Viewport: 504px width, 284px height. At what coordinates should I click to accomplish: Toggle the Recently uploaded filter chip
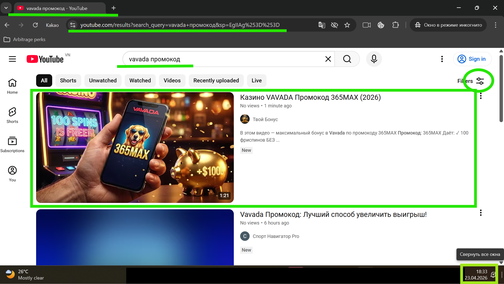tap(216, 81)
